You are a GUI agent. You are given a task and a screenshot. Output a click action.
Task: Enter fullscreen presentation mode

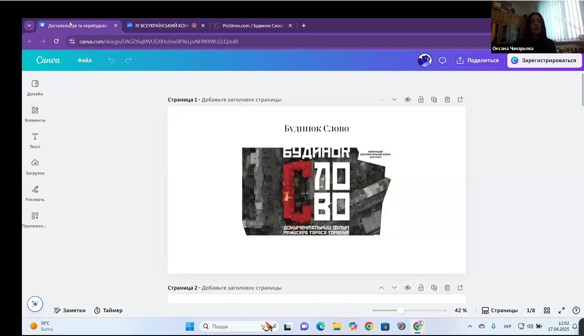(562, 310)
